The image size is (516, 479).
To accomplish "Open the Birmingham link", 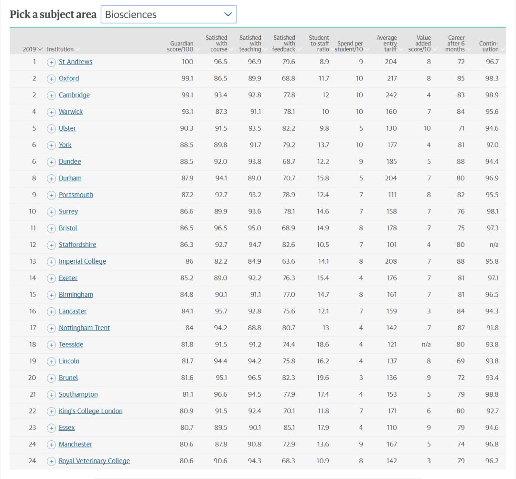I will coord(75,295).
